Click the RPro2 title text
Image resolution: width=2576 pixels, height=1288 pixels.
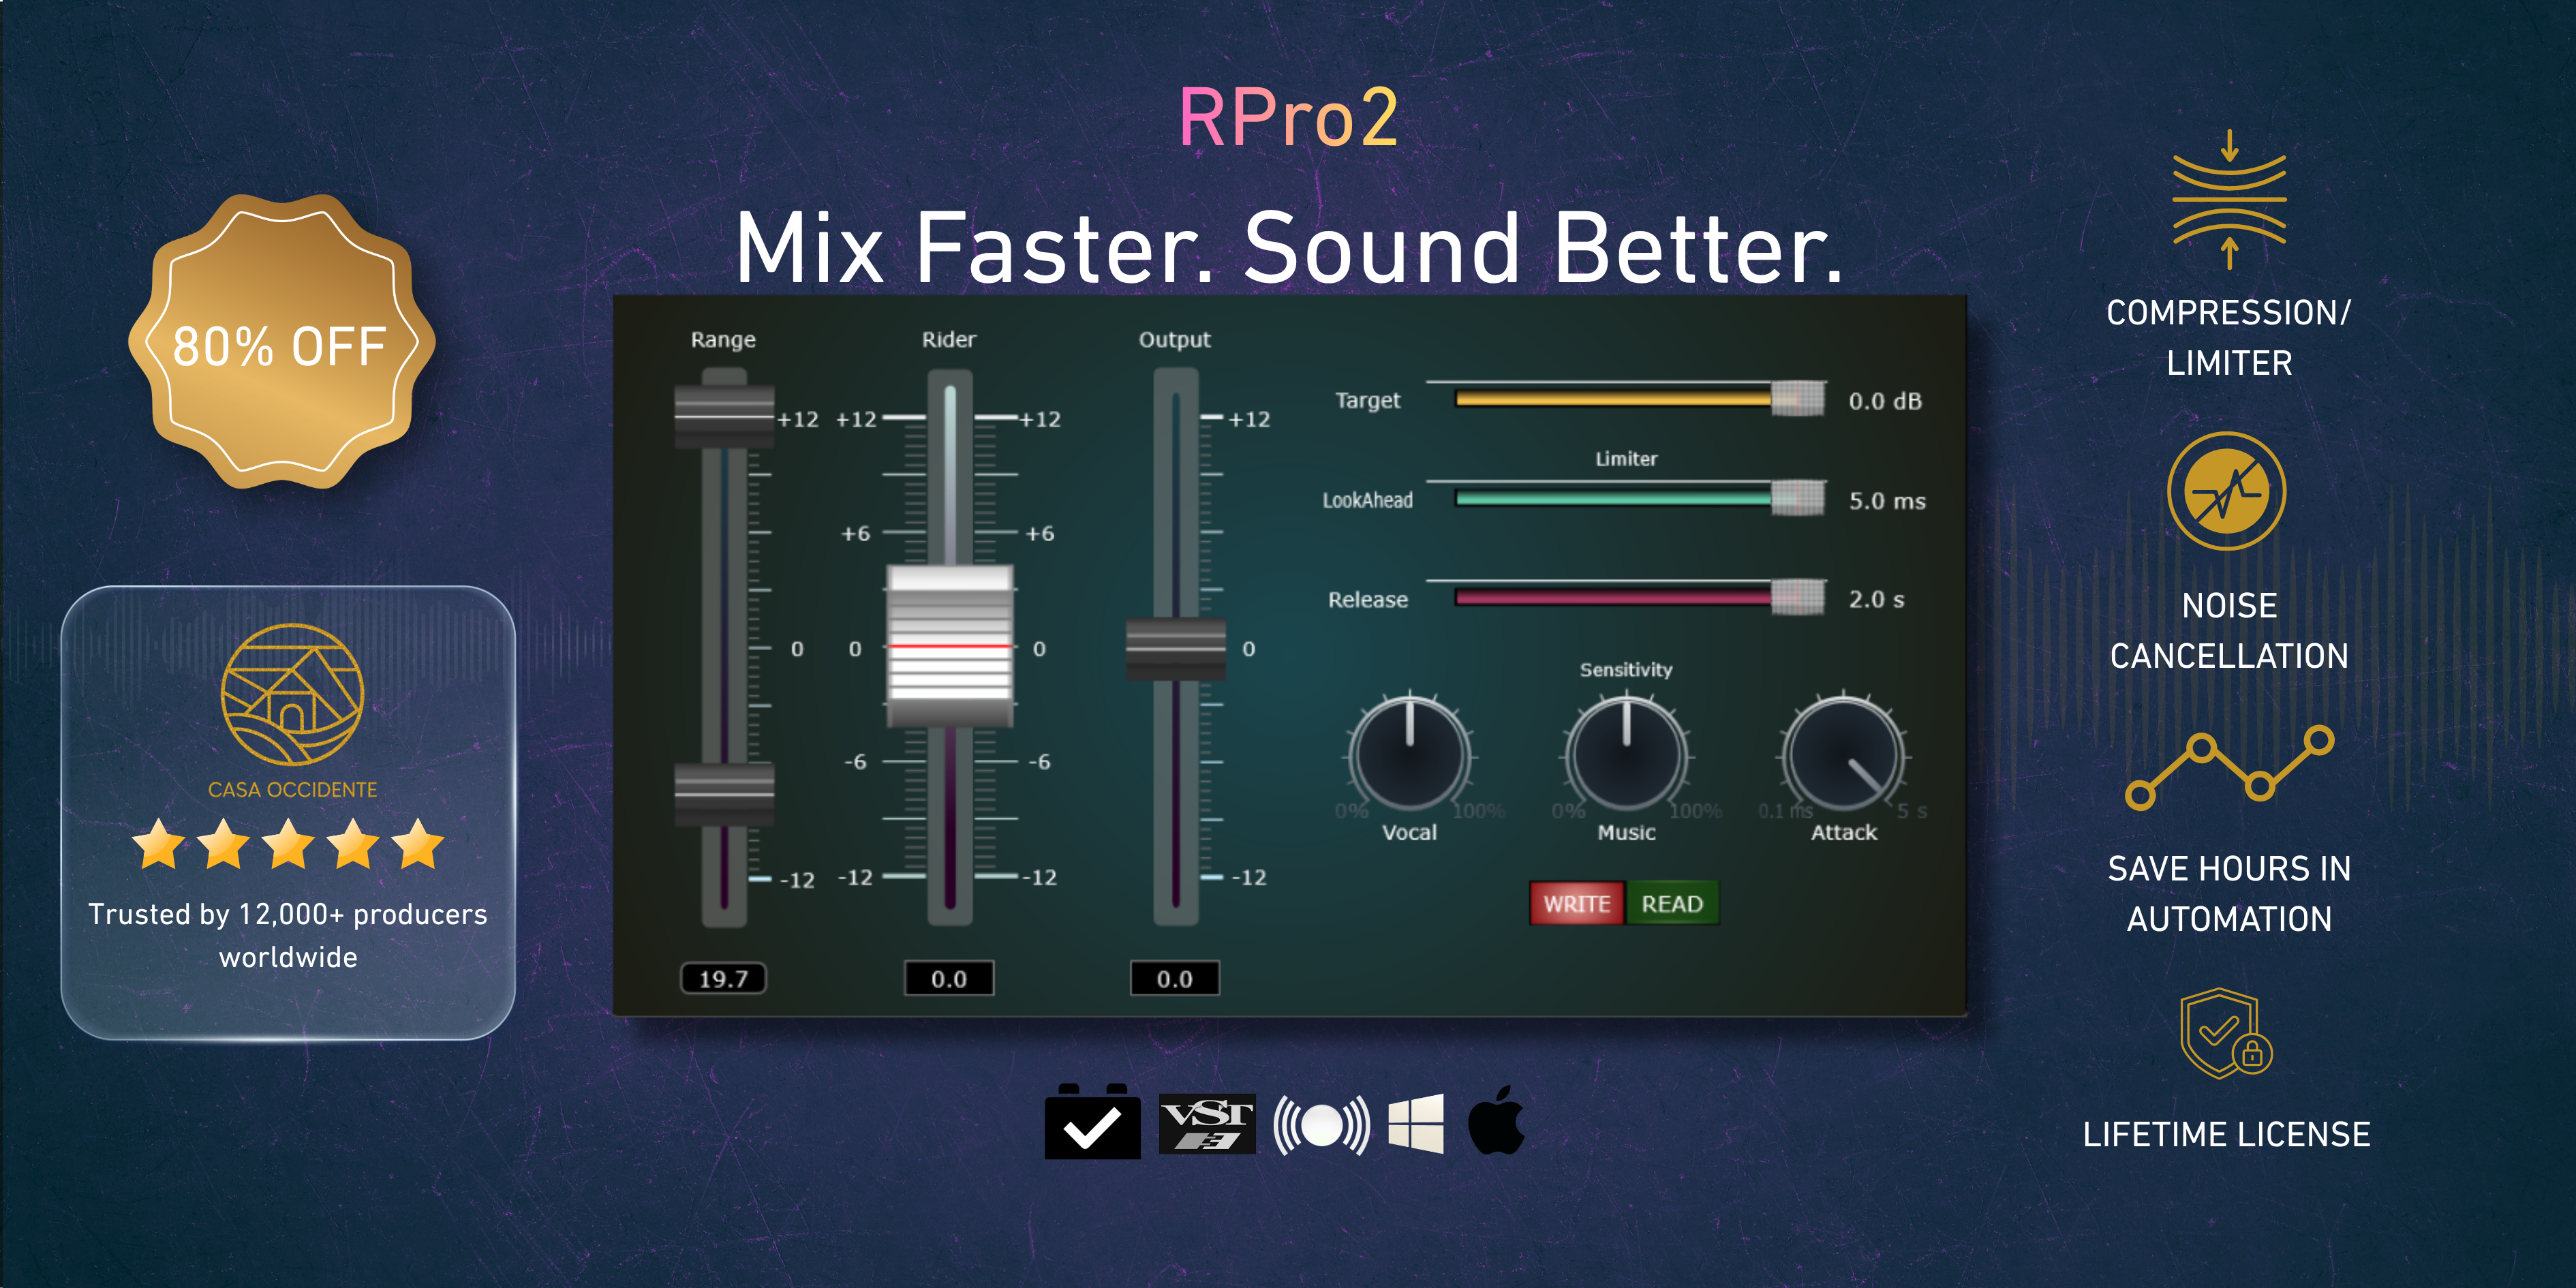click(1288, 118)
